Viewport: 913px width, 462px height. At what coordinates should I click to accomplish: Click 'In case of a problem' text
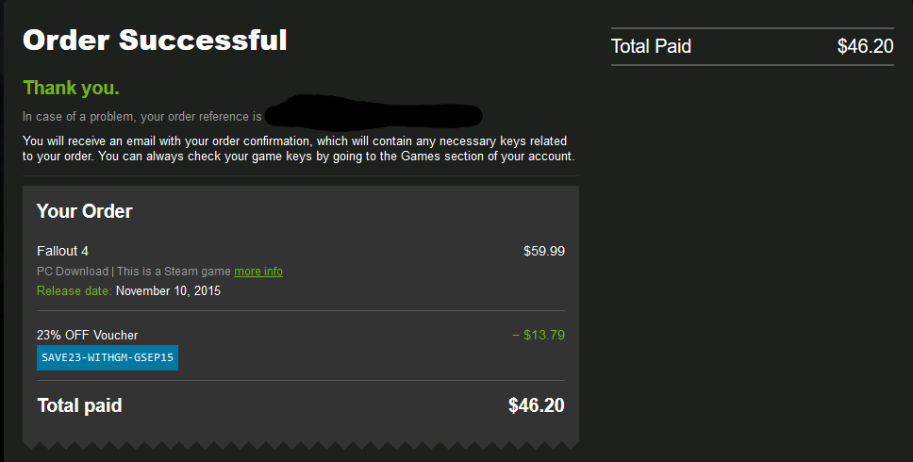(141, 117)
